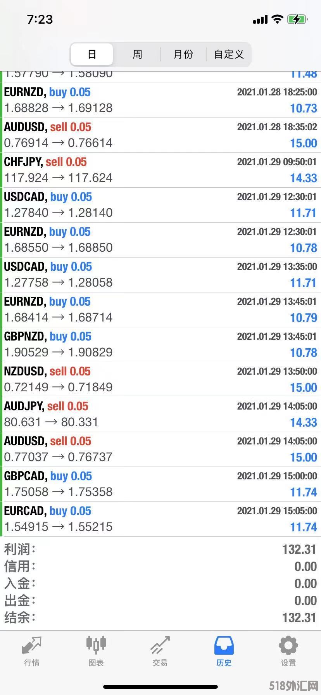Viewport: 321px width, 695px height.
Task: Choose the 自定义 custom period
Action: pos(229,54)
